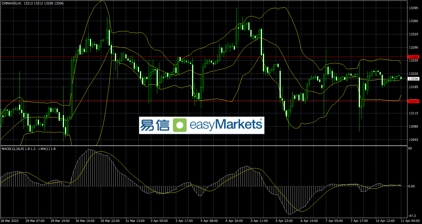The width and height of the screenshot is (422, 224).
Task: Click the 6 Apr 14:00 time label
Action: (x=309, y=221)
